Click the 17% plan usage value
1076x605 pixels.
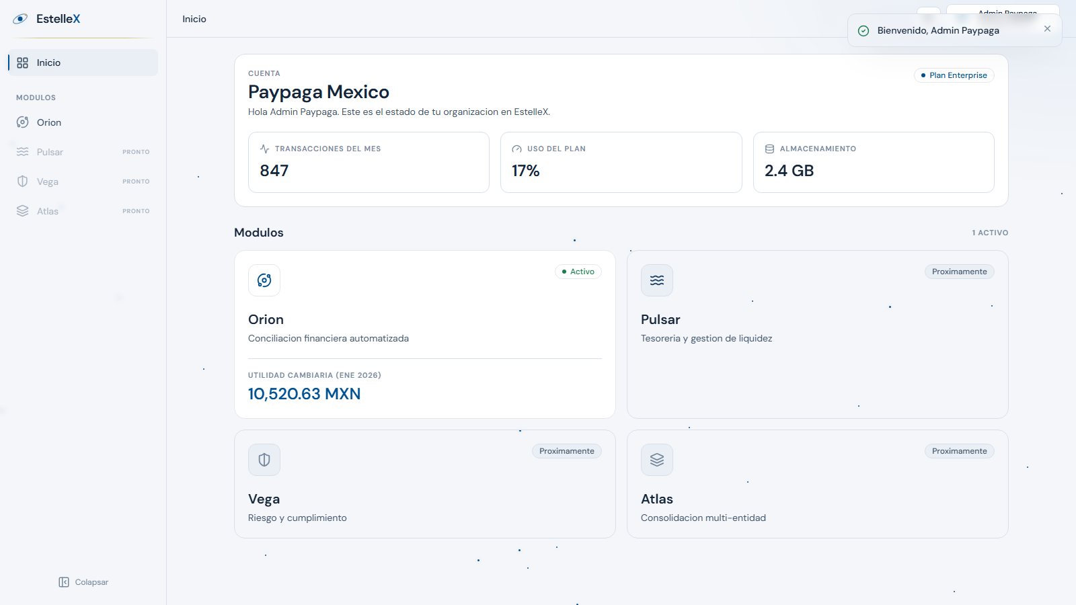526,171
